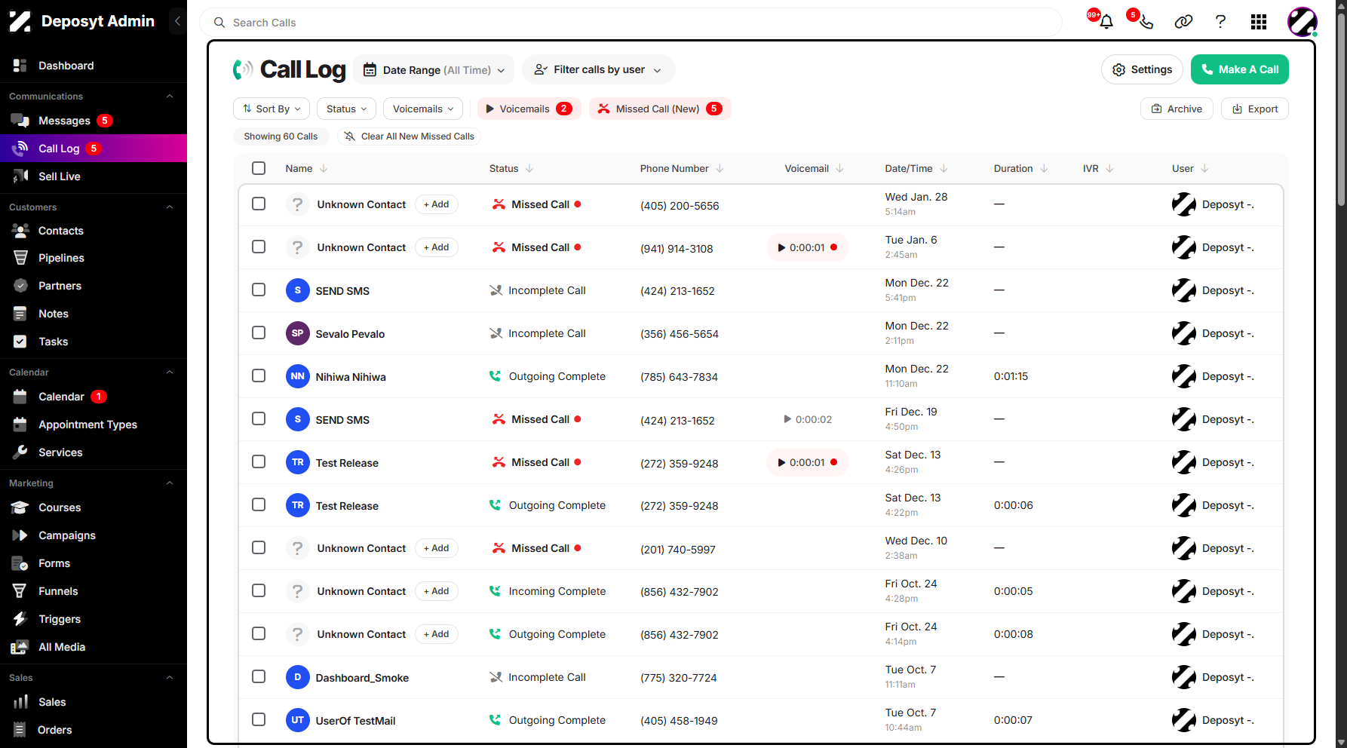Image resolution: width=1347 pixels, height=748 pixels.
Task: Toggle the select-all calls checkbox
Action: (259, 168)
